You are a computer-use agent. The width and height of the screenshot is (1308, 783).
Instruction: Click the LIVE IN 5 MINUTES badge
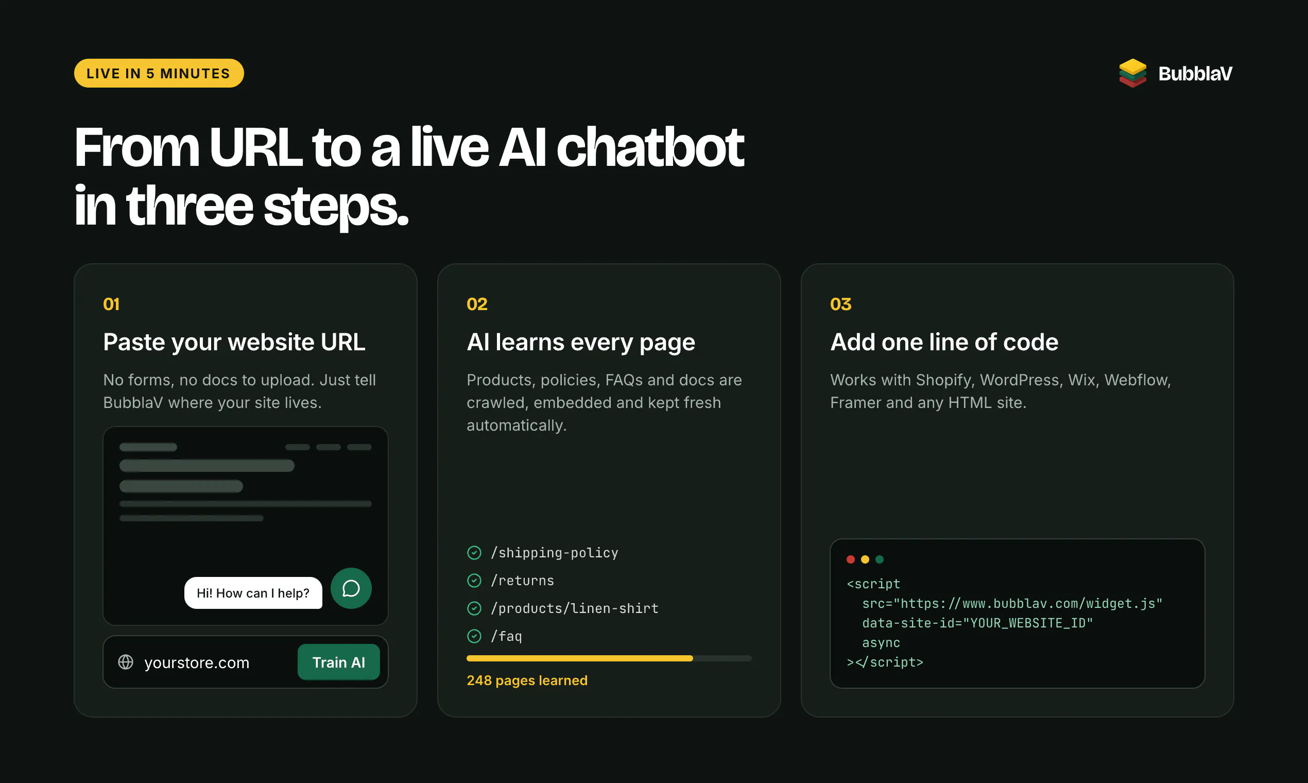[x=159, y=73]
